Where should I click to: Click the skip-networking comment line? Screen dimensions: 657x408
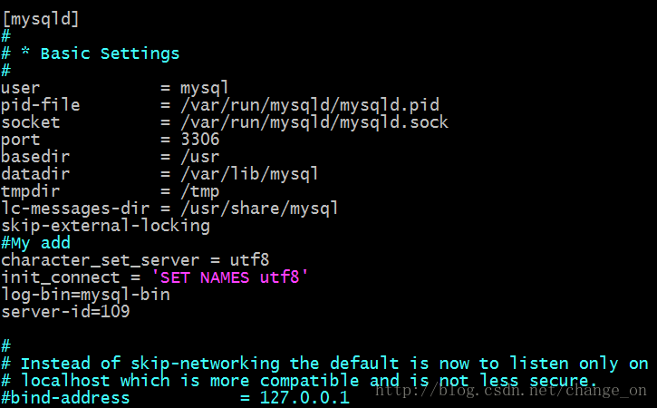click(325, 364)
